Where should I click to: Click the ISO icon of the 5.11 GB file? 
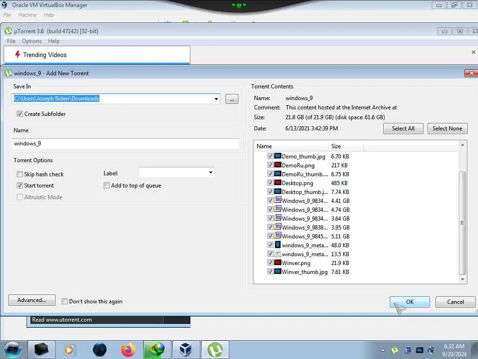click(278, 236)
